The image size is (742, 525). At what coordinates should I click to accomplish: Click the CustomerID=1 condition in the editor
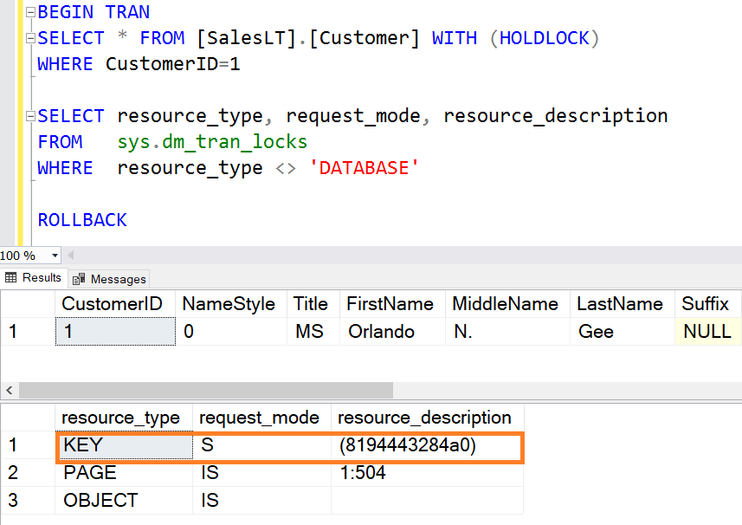coord(172,64)
